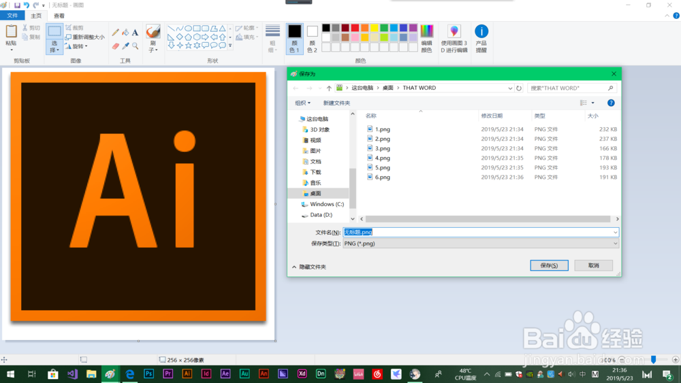Click New folder (新建文件夹) in dialog
The height and width of the screenshot is (383, 681).
pos(336,103)
